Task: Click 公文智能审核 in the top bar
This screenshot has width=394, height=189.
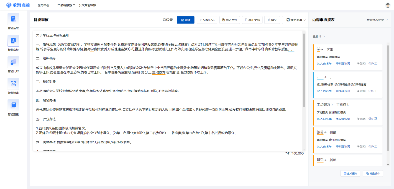Action: (x=87, y=5)
